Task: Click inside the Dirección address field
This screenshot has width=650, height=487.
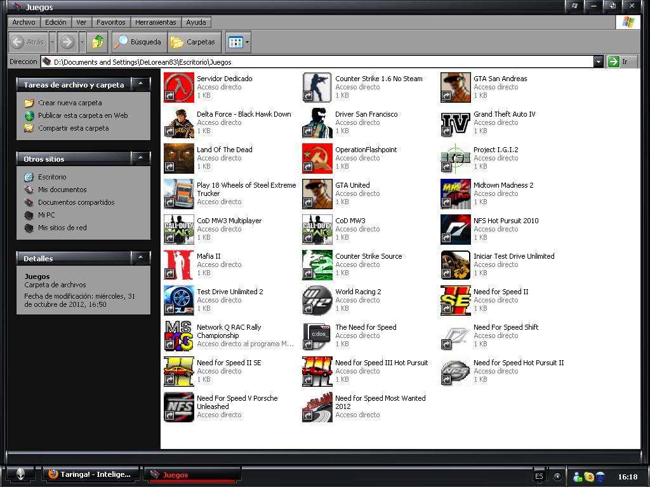Action: tap(317, 62)
